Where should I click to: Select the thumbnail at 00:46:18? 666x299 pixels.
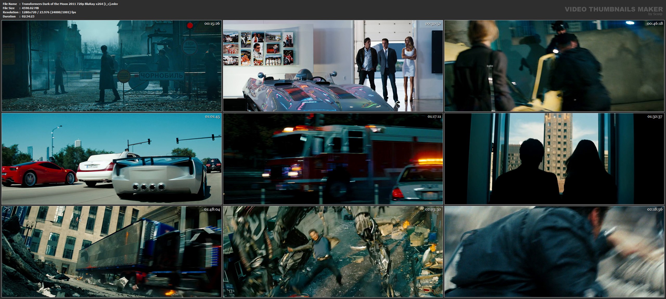coord(554,66)
